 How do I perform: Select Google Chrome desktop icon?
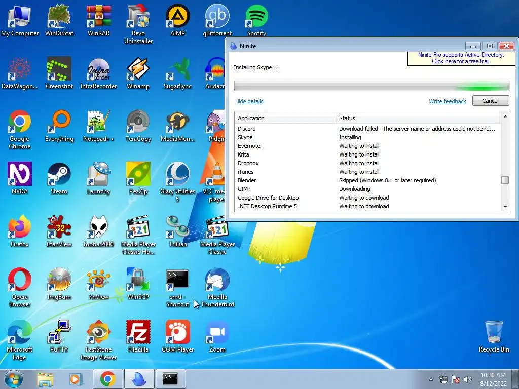pyautogui.click(x=20, y=129)
